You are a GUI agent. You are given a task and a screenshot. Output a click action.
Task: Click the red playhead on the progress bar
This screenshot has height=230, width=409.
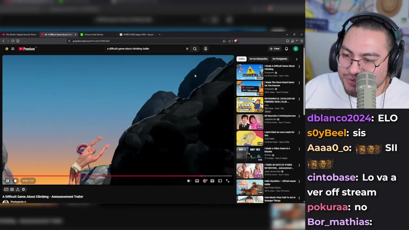pyautogui.click(x=201, y=176)
